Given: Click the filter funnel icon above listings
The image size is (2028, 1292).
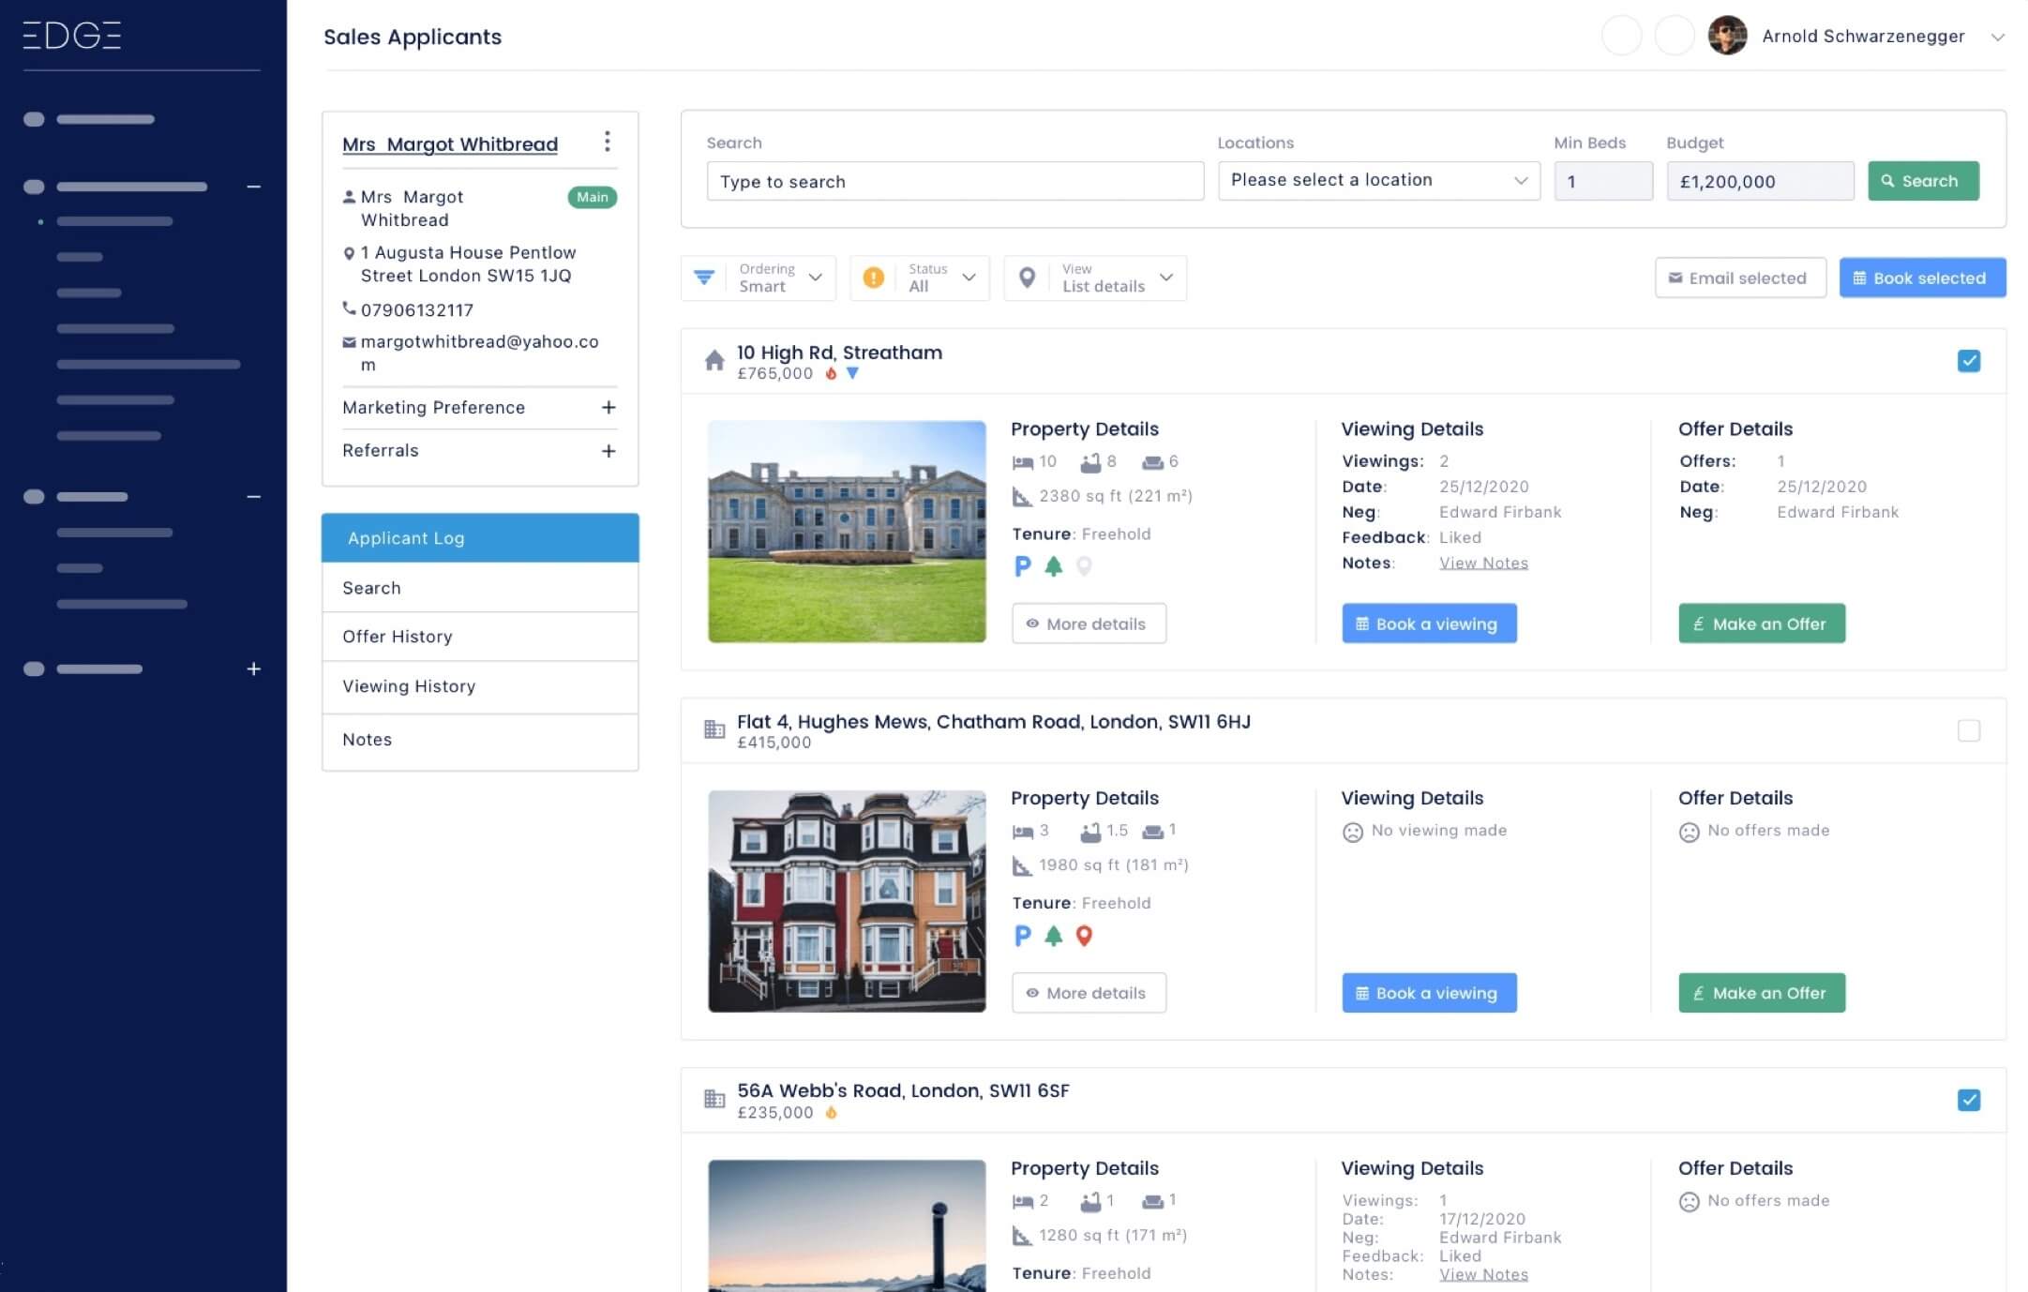Looking at the screenshot, I should coord(704,277).
